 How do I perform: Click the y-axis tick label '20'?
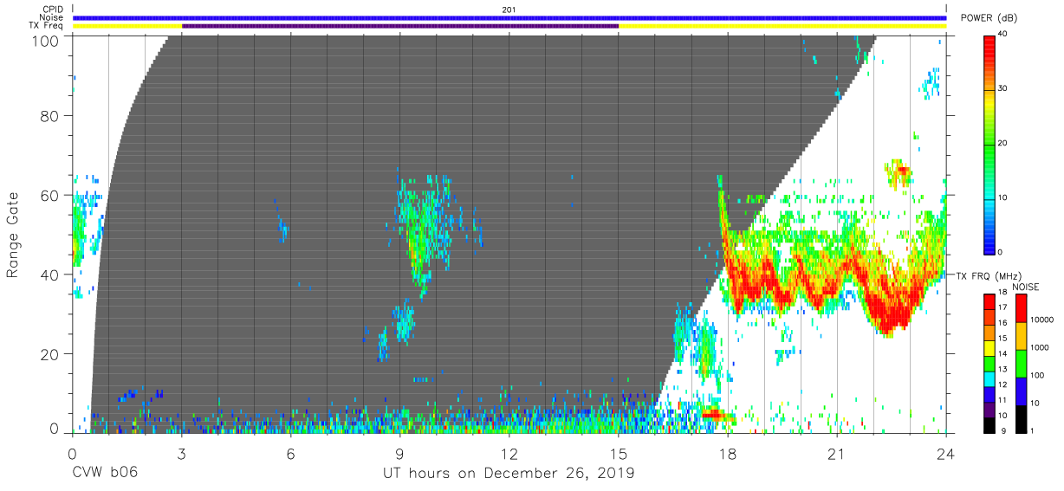[x=49, y=353]
